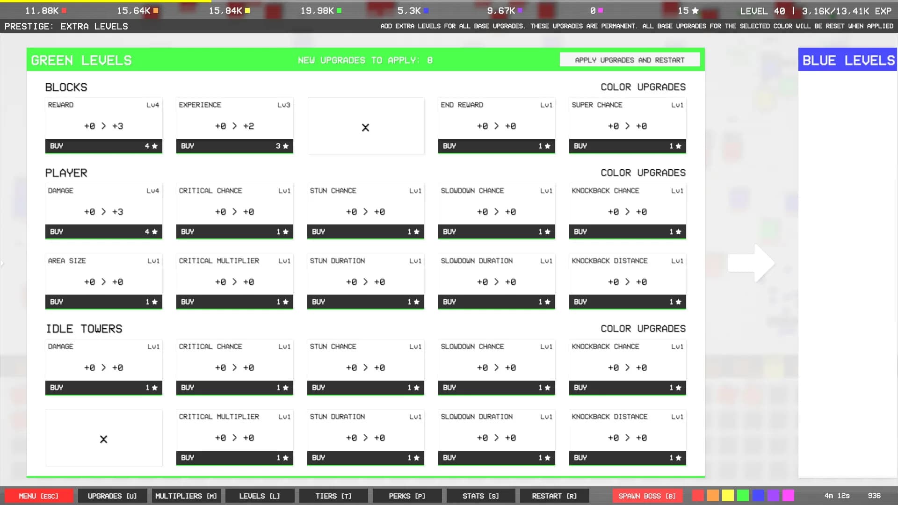Buy Player Critical Chance upgrade
898x505 pixels.
pos(234,231)
